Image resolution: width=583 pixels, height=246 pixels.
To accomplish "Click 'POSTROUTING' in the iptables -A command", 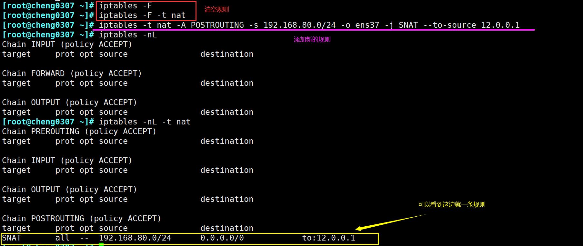I will (217, 25).
